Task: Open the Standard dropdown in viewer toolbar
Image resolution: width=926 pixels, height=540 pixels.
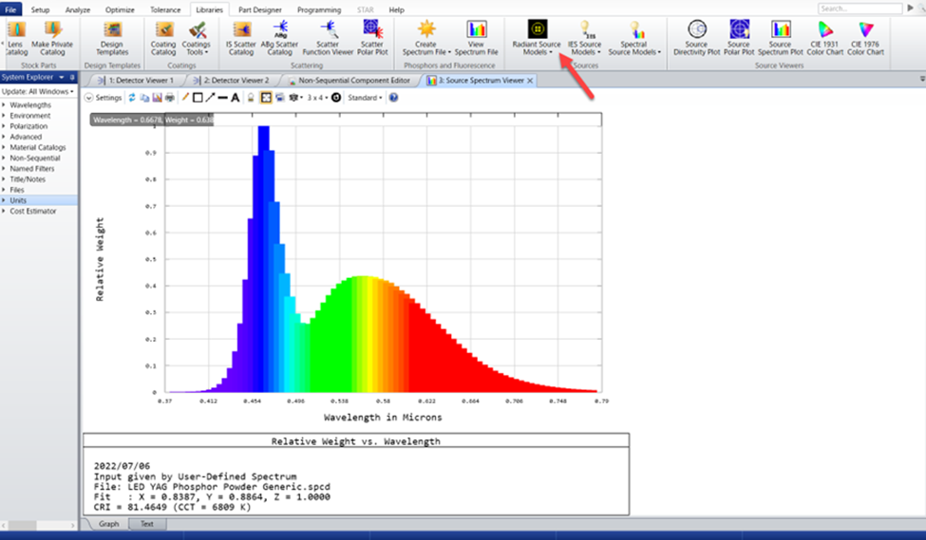Action: click(x=365, y=98)
